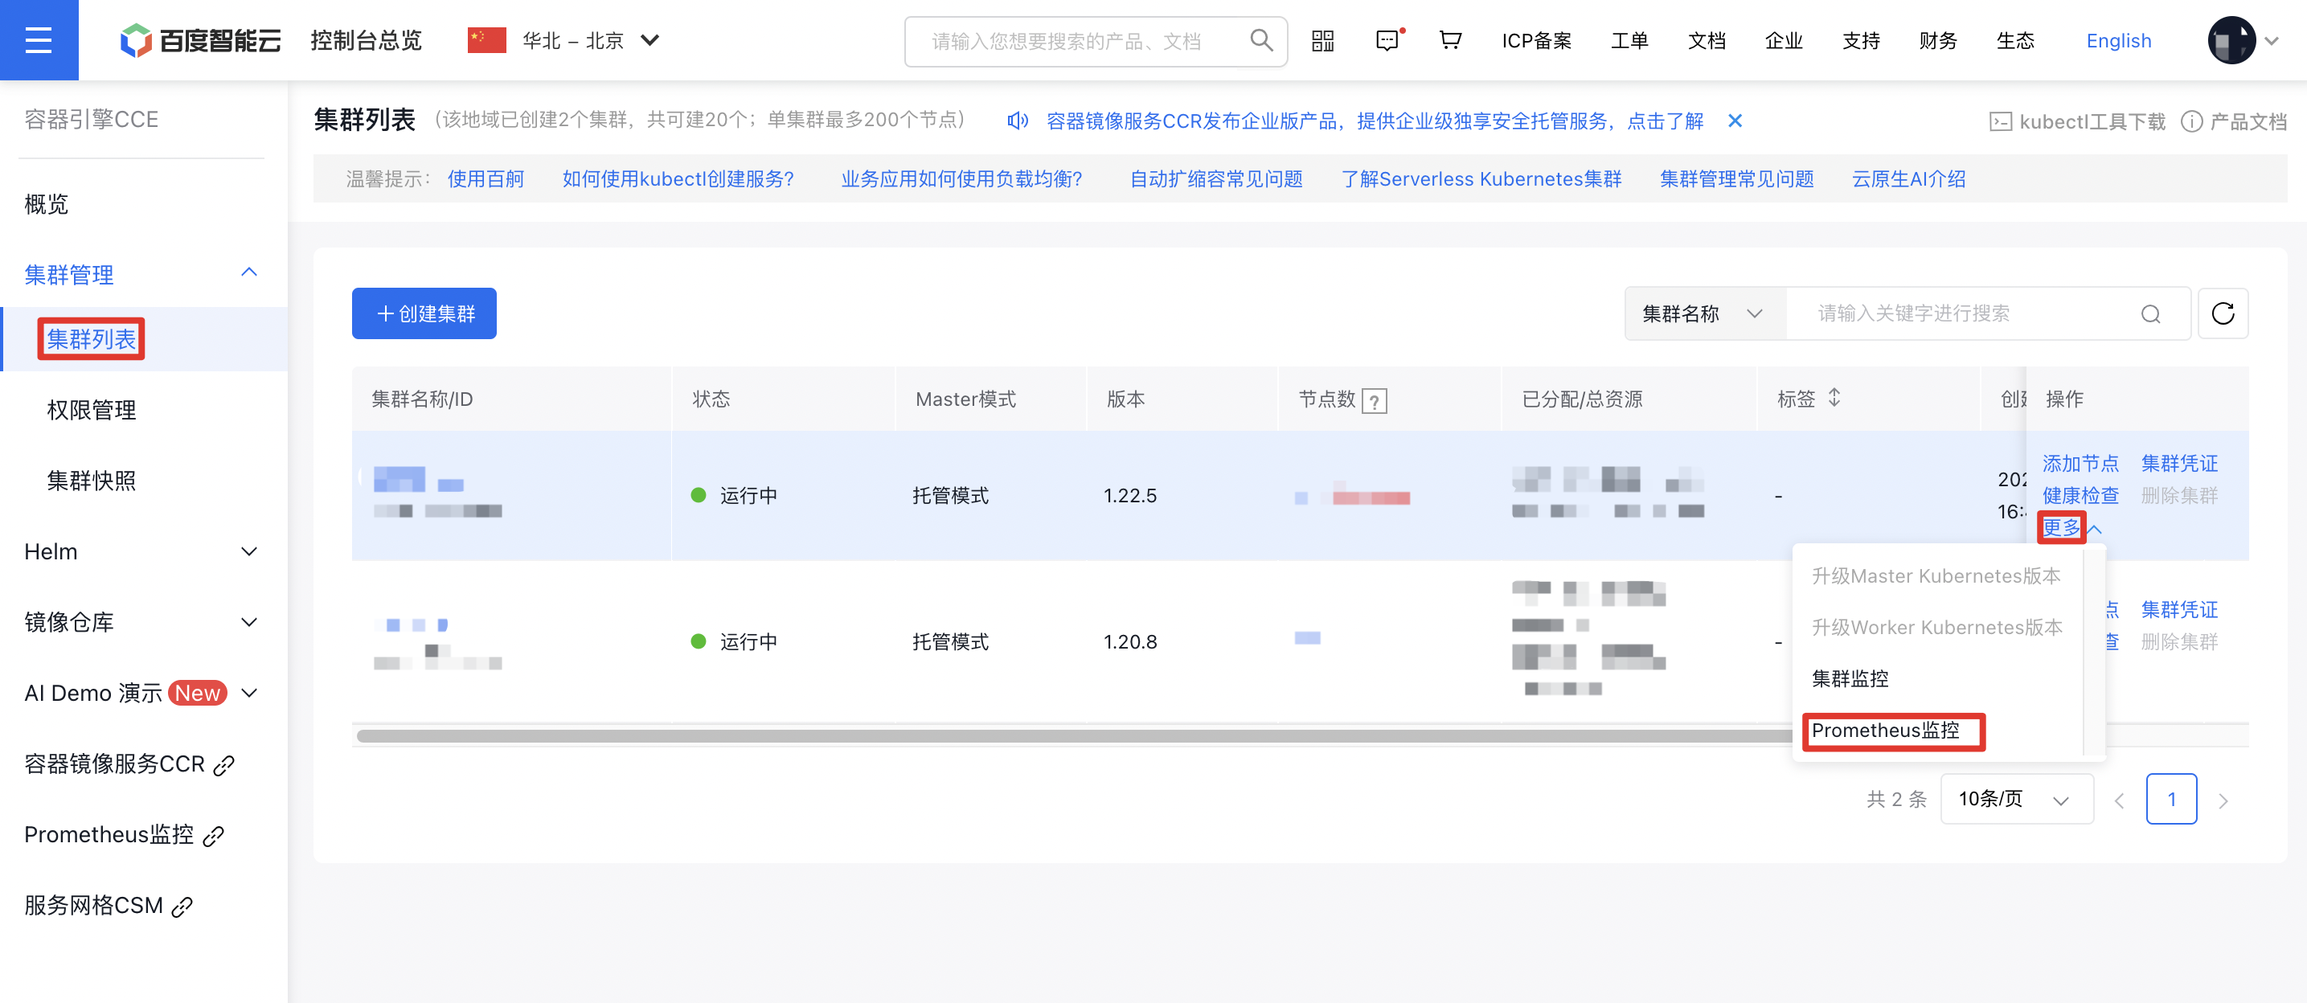This screenshot has width=2307, height=1003.
Task: Click the keyword search magnifier icon
Action: click(2150, 313)
